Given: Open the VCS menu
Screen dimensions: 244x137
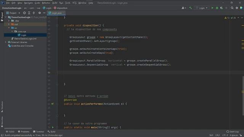Looking at the screenshot, I should [x=74, y=3].
